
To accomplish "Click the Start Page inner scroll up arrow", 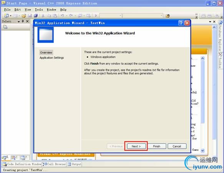I will click(x=202, y=58).
